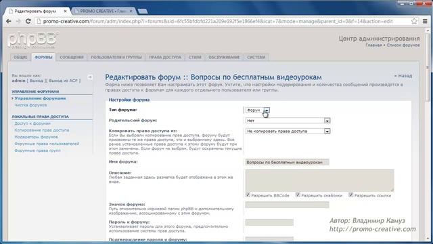The image size is (433, 244).
Task: Toggle Разрешить BBCode checkbox
Action: (x=248, y=195)
